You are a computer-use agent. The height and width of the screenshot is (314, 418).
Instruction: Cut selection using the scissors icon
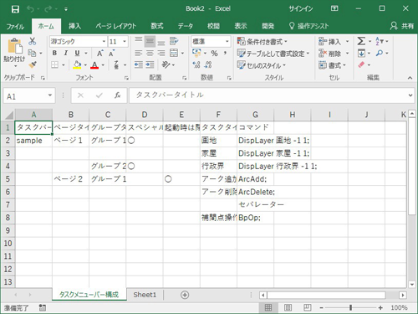pos(33,41)
